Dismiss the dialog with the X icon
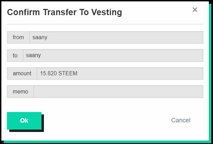 (195, 10)
